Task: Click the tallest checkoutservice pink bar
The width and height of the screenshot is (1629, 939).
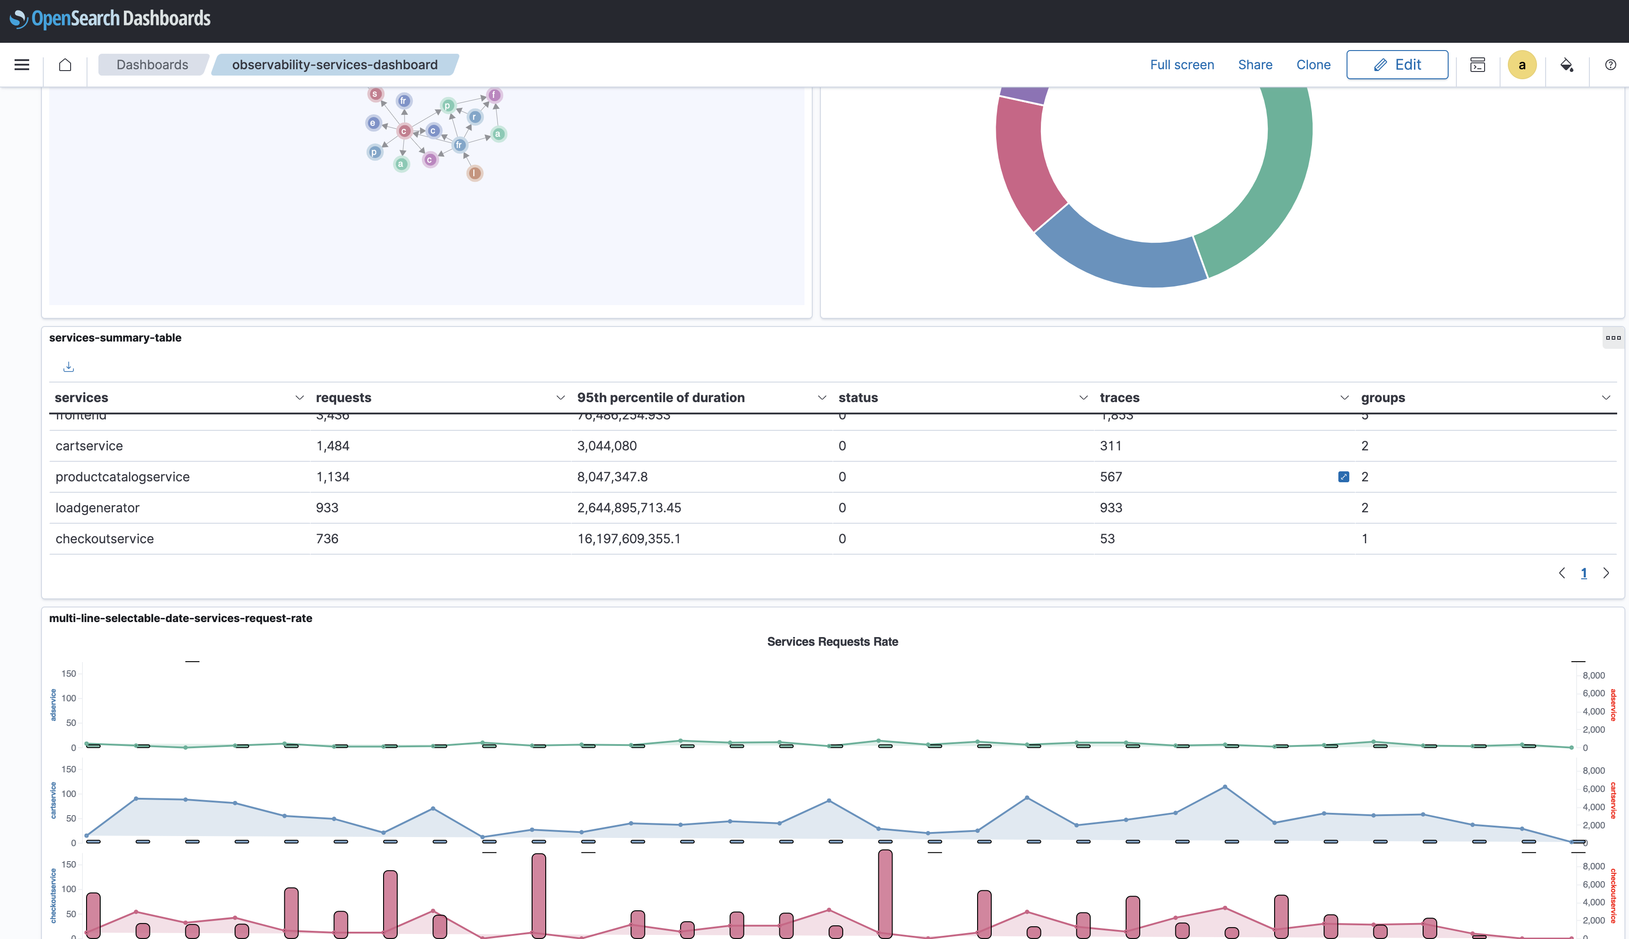Action: point(885,893)
